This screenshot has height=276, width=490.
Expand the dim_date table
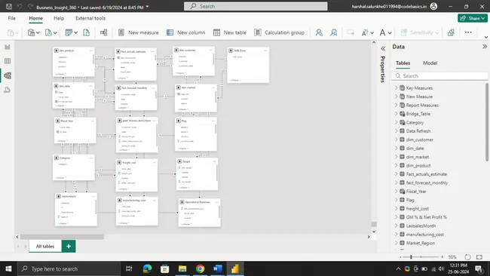coord(396,148)
